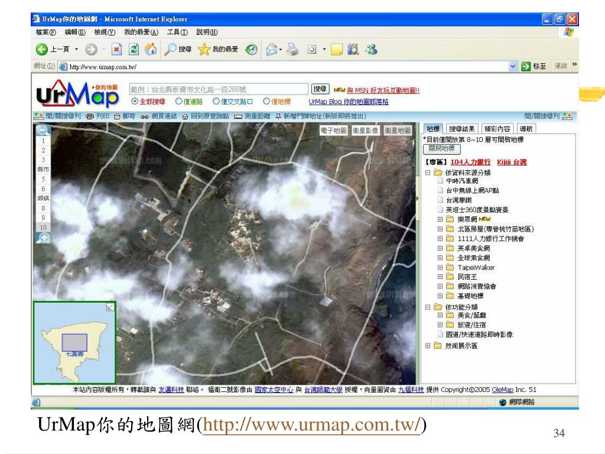Set zoom level 1 on map slider

(43, 141)
